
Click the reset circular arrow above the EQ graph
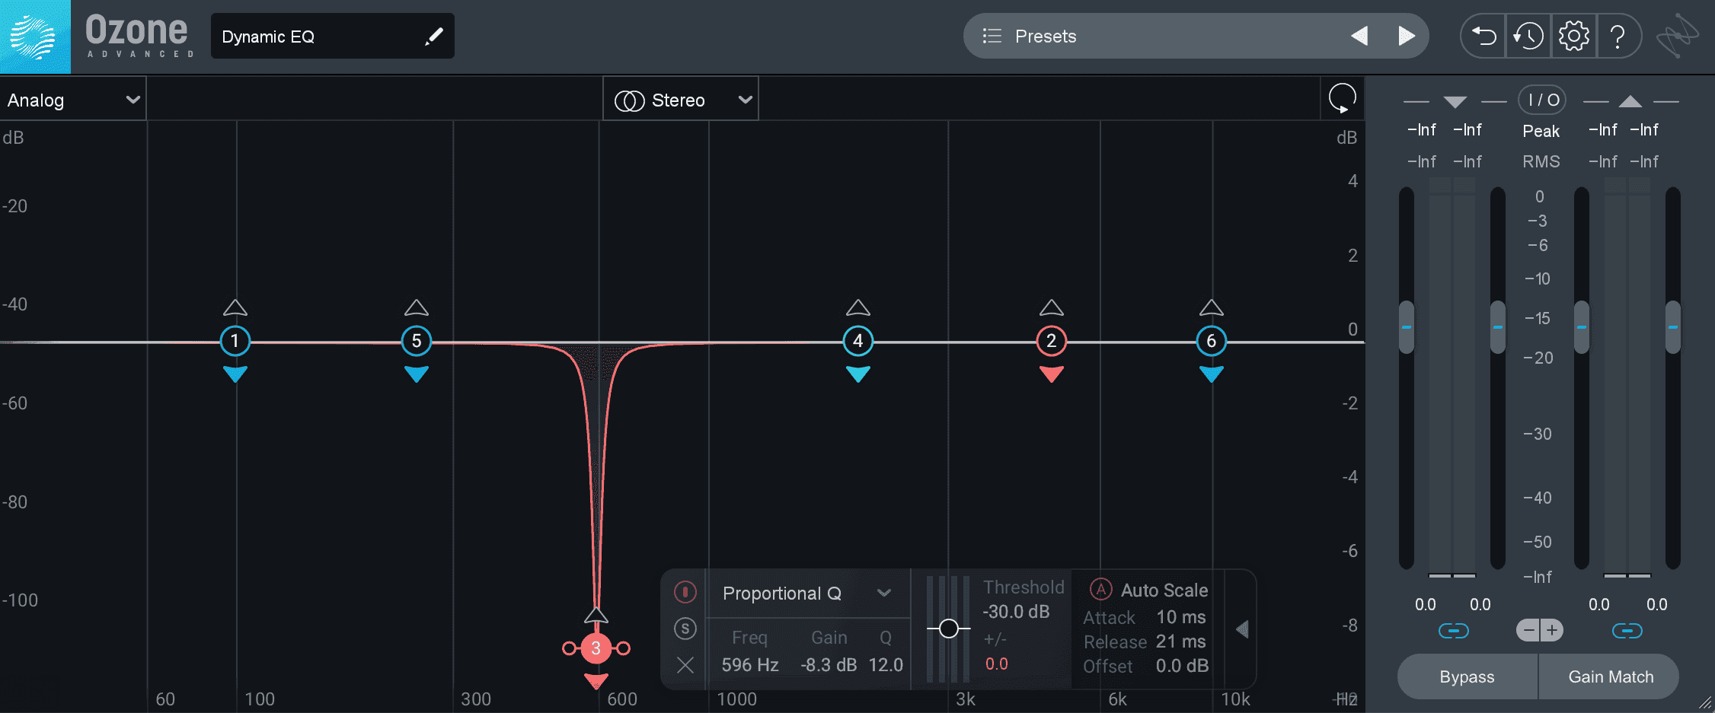pos(1342,99)
